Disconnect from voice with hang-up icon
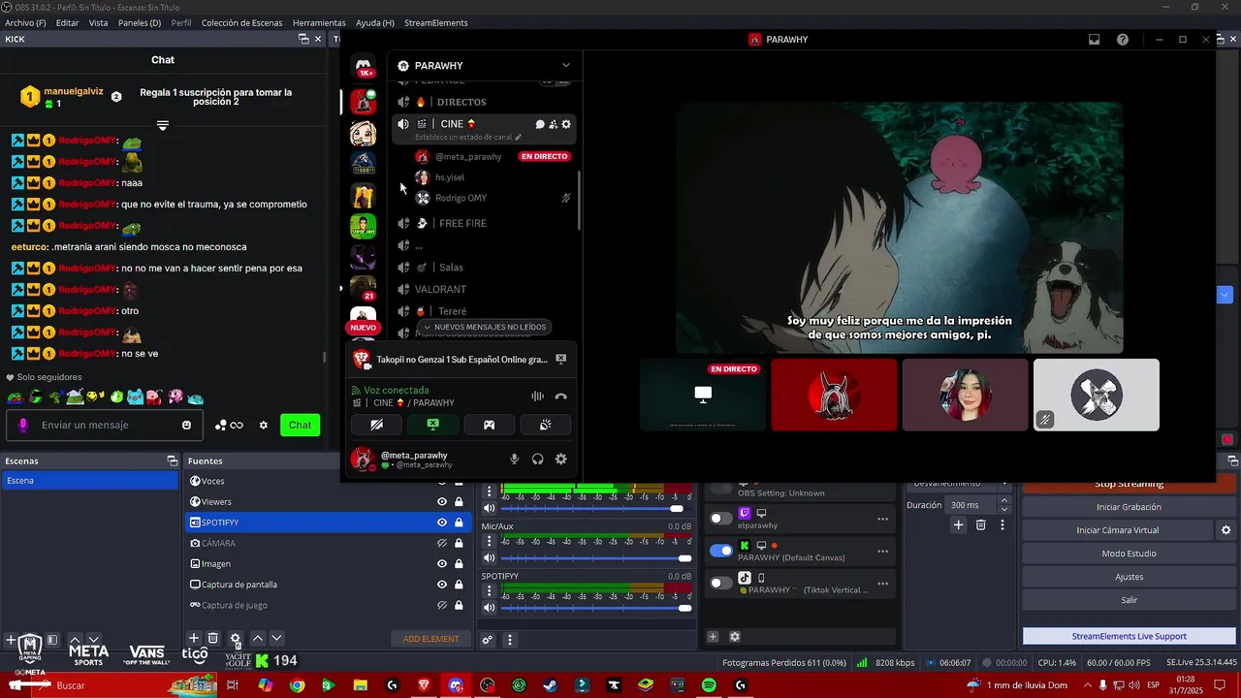Image resolution: width=1241 pixels, height=698 pixels. tap(560, 397)
